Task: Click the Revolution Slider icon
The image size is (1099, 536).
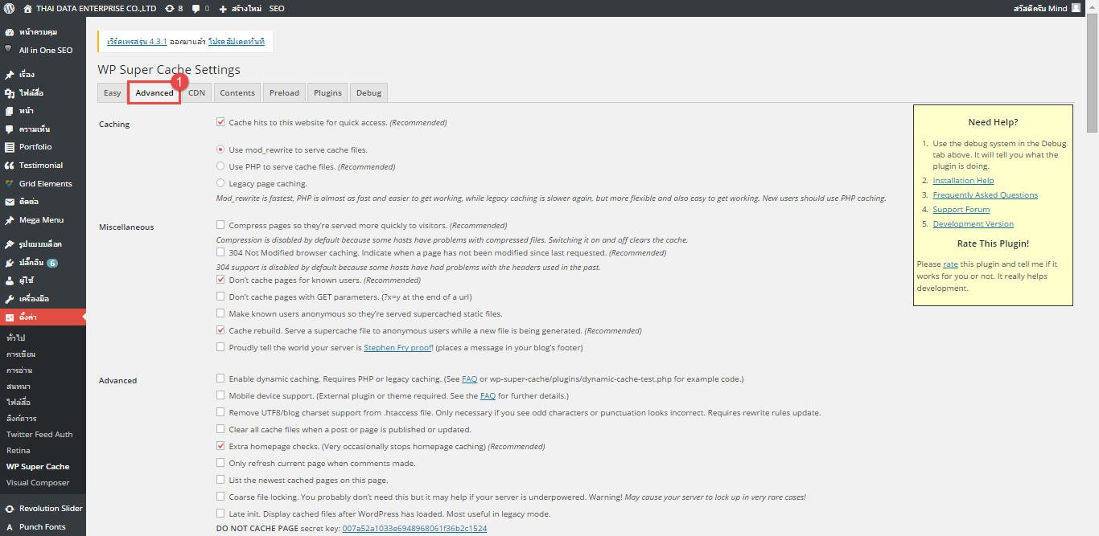Action: tap(10, 509)
